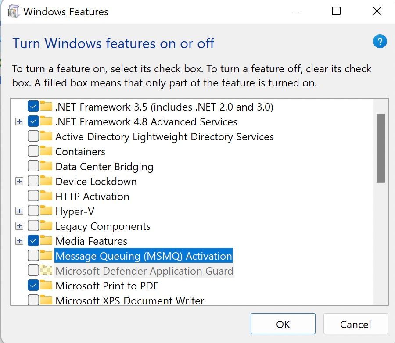Uncheck Microsoft Print to PDF
This screenshot has width=395, height=343.
coord(33,286)
